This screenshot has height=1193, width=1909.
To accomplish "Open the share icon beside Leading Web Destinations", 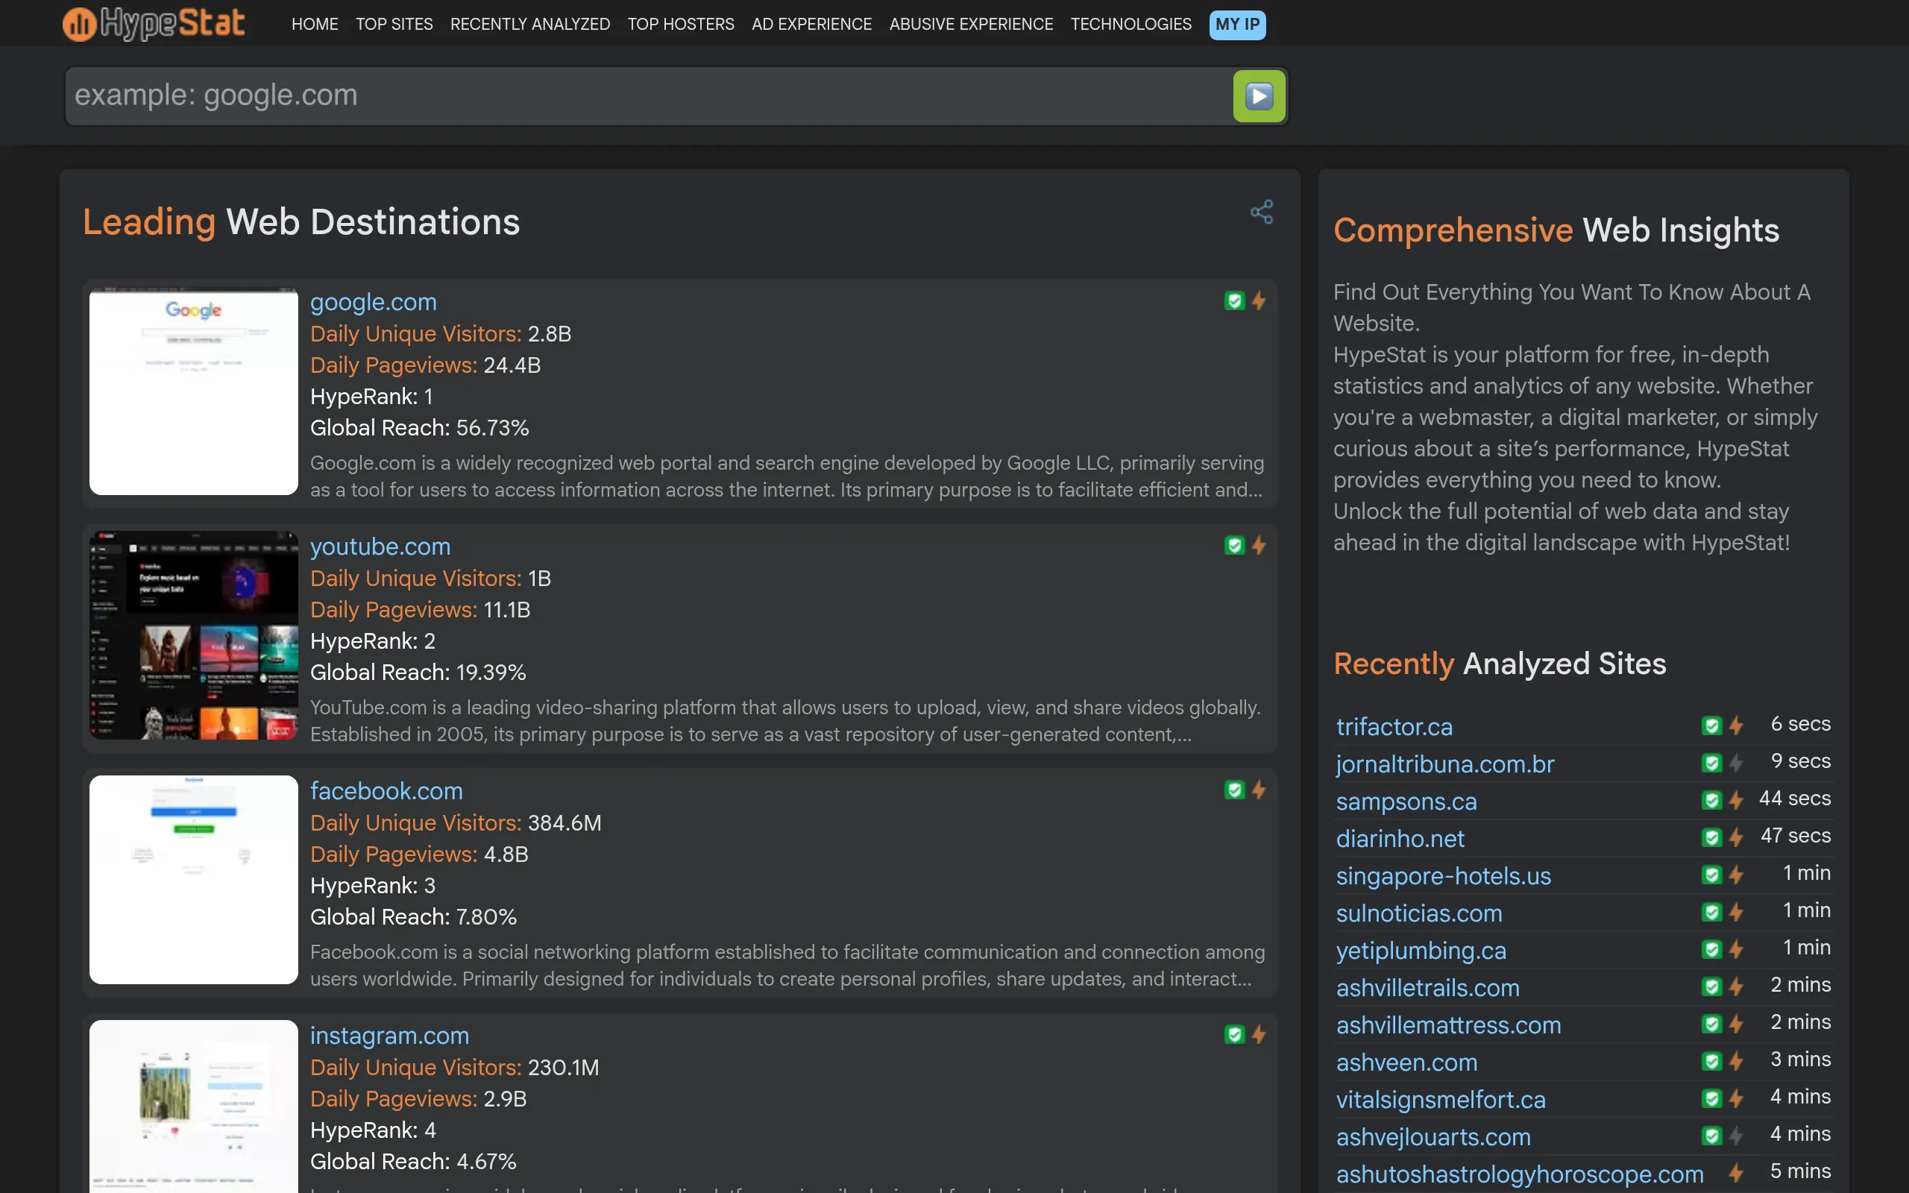I will pyautogui.click(x=1262, y=212).
